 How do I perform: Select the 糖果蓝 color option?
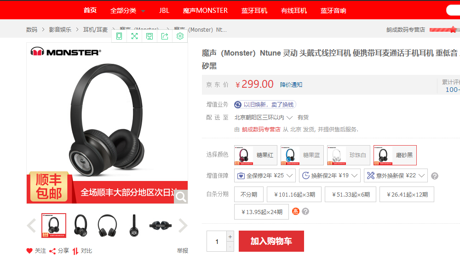click(x=302, y=155)
